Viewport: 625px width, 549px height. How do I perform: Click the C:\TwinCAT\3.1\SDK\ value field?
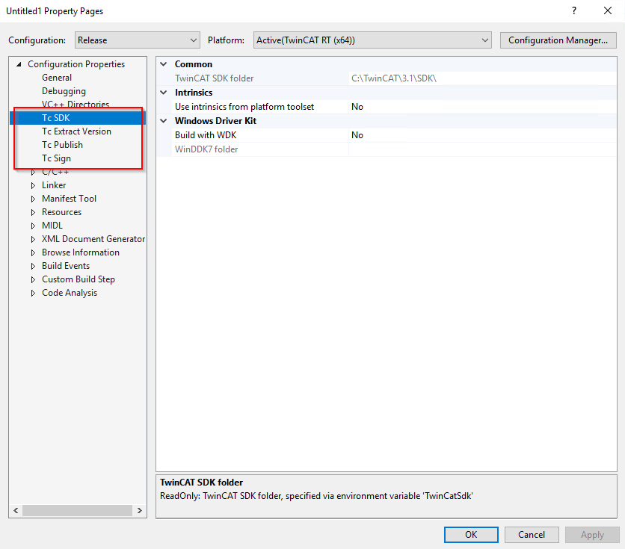(x=482, y=78)
